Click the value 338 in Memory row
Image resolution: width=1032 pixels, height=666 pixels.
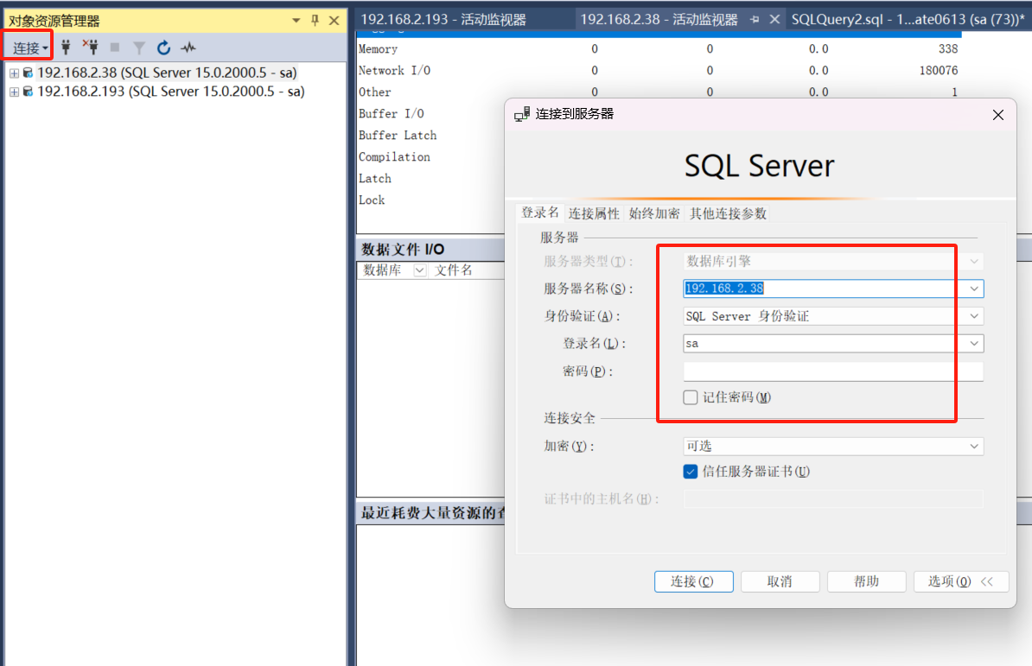click(x=948, y=49)
